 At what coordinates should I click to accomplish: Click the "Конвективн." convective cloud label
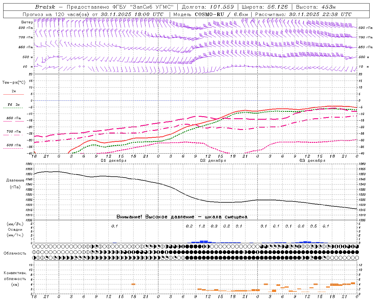click(15, 273)
